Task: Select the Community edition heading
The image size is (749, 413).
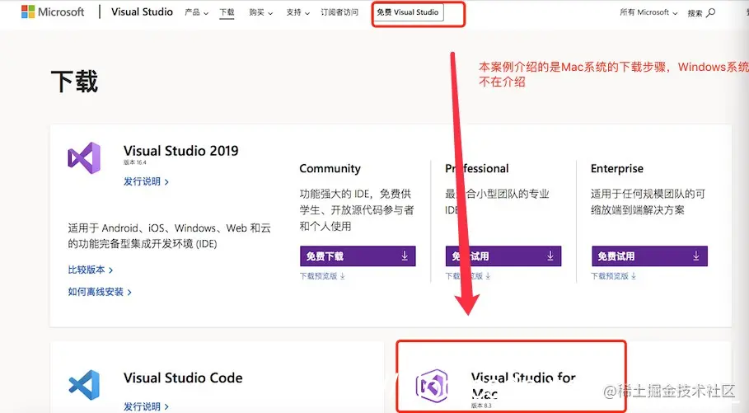Action: (330, 169)
